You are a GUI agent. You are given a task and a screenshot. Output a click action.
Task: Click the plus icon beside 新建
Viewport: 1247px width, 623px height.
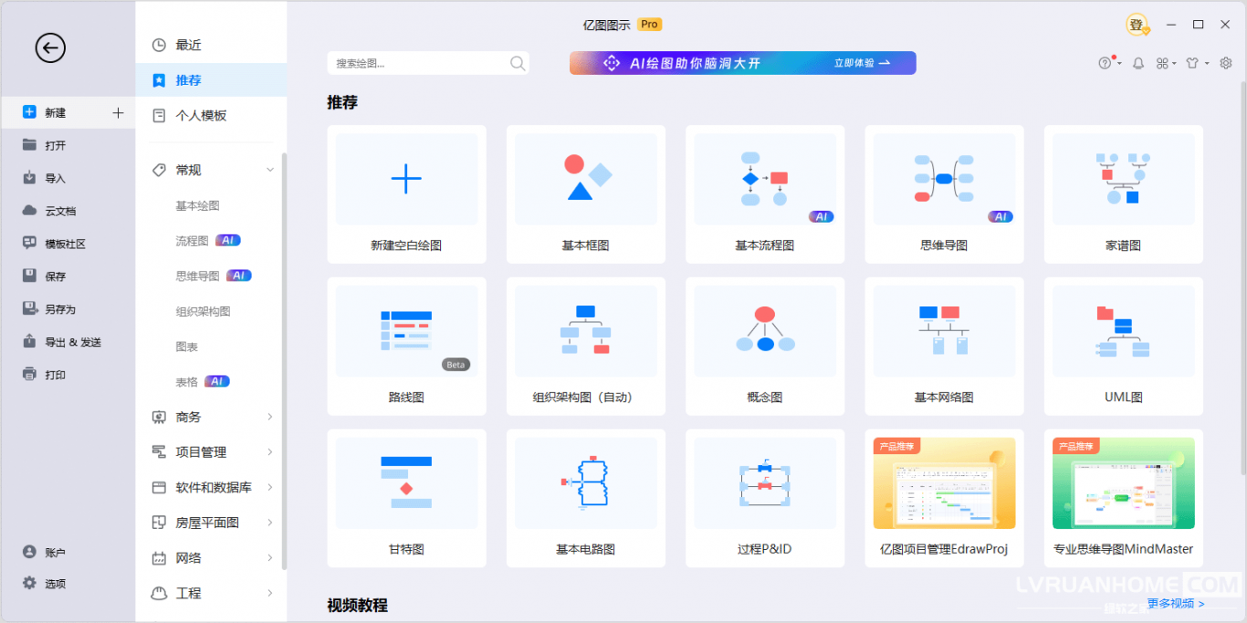click(118, 113)
